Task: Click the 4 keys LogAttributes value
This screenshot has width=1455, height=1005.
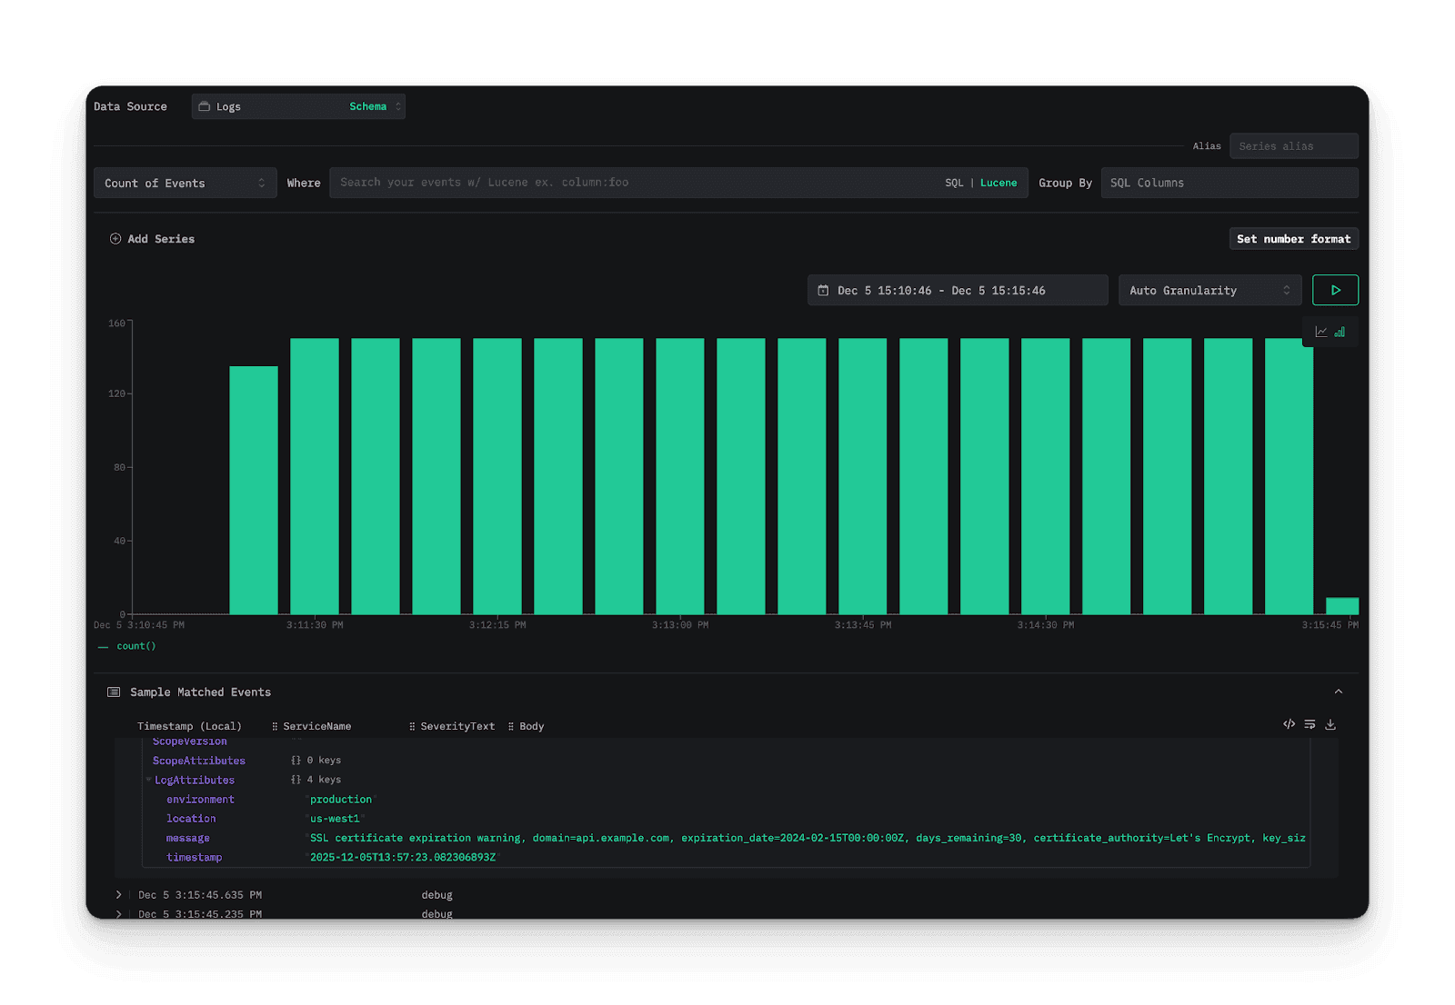Action: (x=316, y=780)
